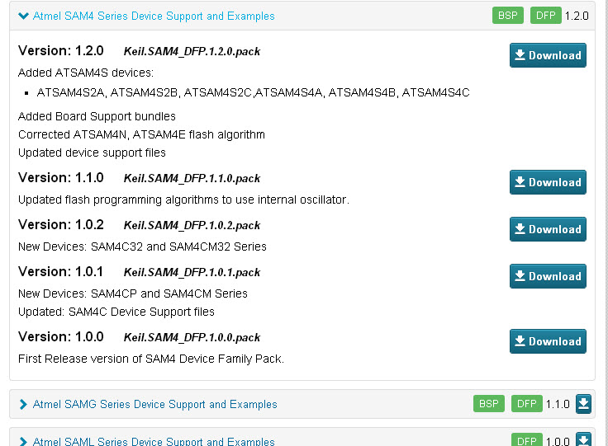608x446 pixels.
Task: Select the Keil.SAM4_DFP.1.0.2.pack filename text
Action: [x=192, y=226]
